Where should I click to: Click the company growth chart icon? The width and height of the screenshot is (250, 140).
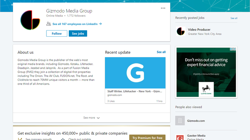point(20,139)
